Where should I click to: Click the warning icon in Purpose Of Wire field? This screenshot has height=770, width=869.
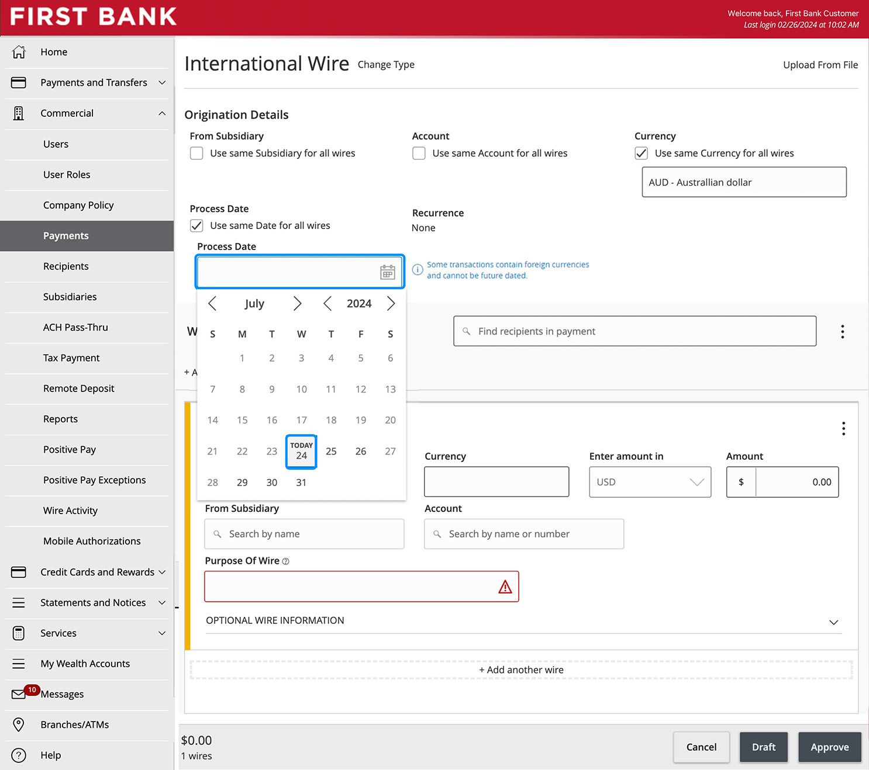tap(505, 587)
